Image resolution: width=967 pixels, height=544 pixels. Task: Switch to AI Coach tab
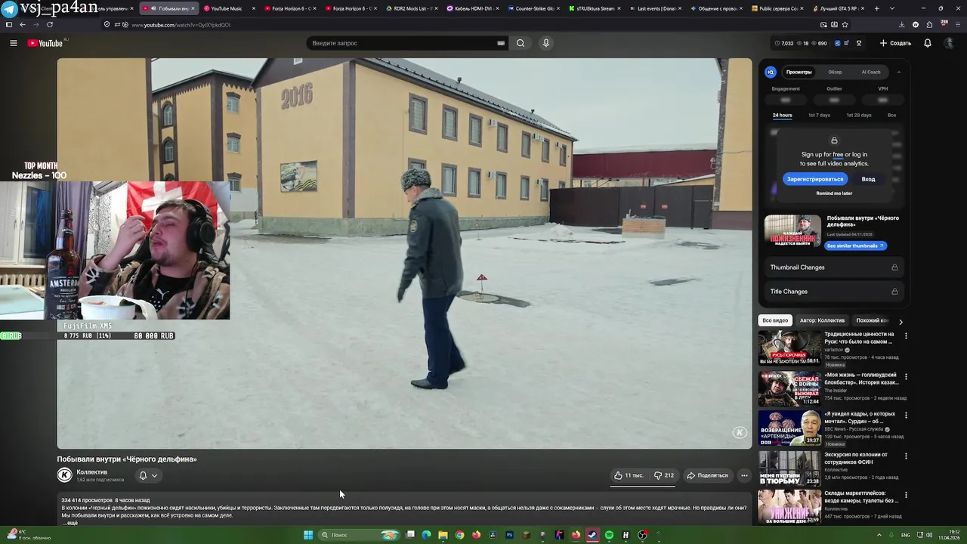tap(871, 72)
